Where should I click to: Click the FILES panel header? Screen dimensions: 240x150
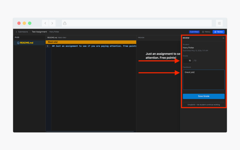pos(17,37)
